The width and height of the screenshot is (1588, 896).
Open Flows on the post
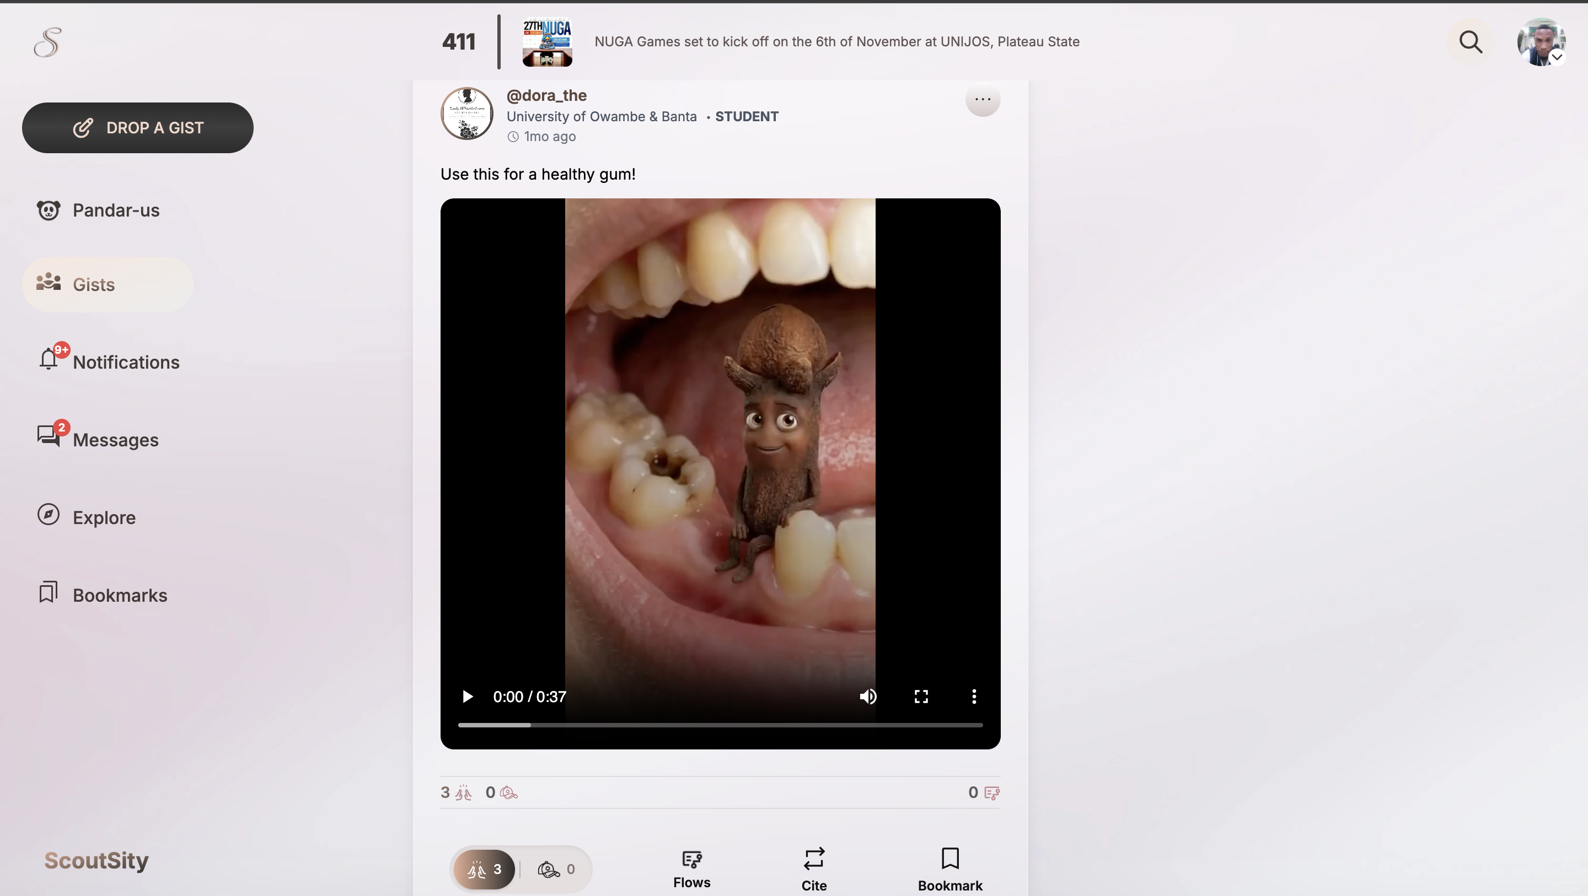click(x=691, y=870)
